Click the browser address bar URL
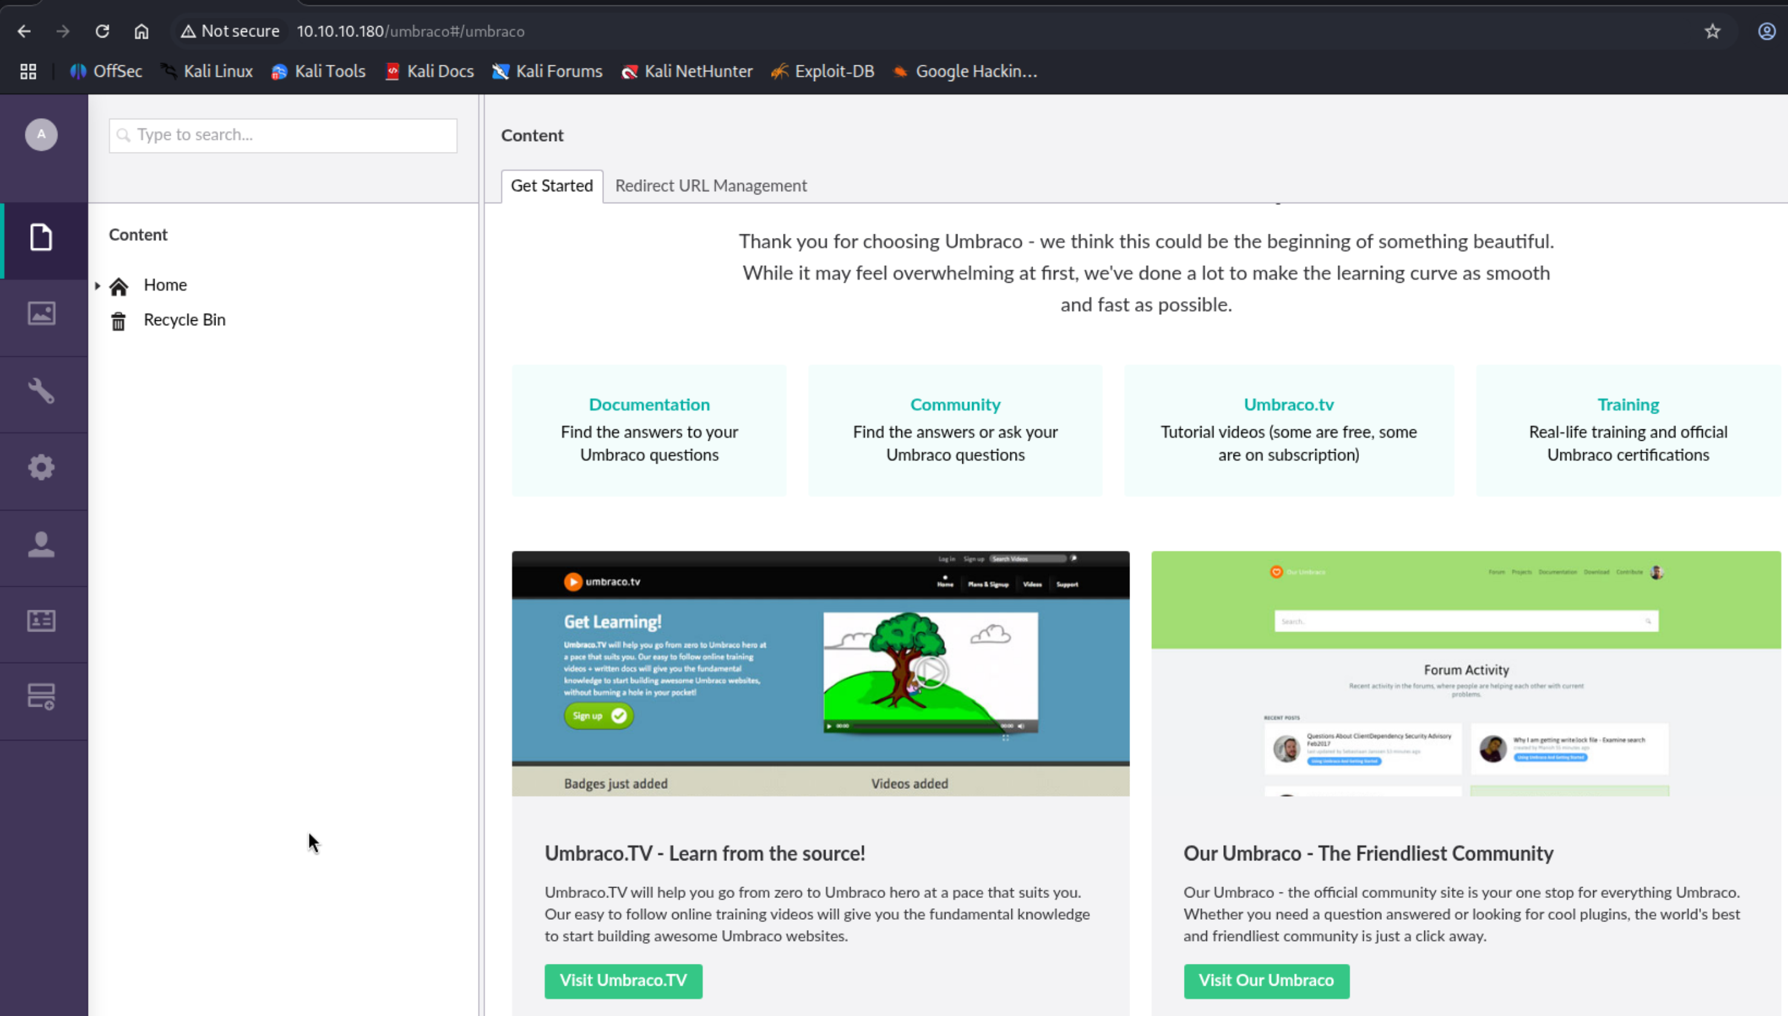 410,31
